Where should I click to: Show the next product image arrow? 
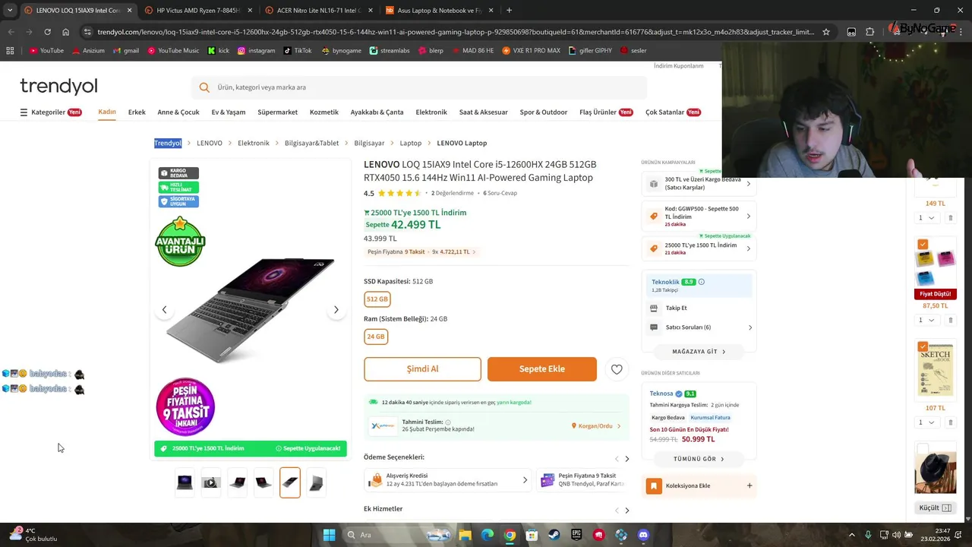coord(336,310)
